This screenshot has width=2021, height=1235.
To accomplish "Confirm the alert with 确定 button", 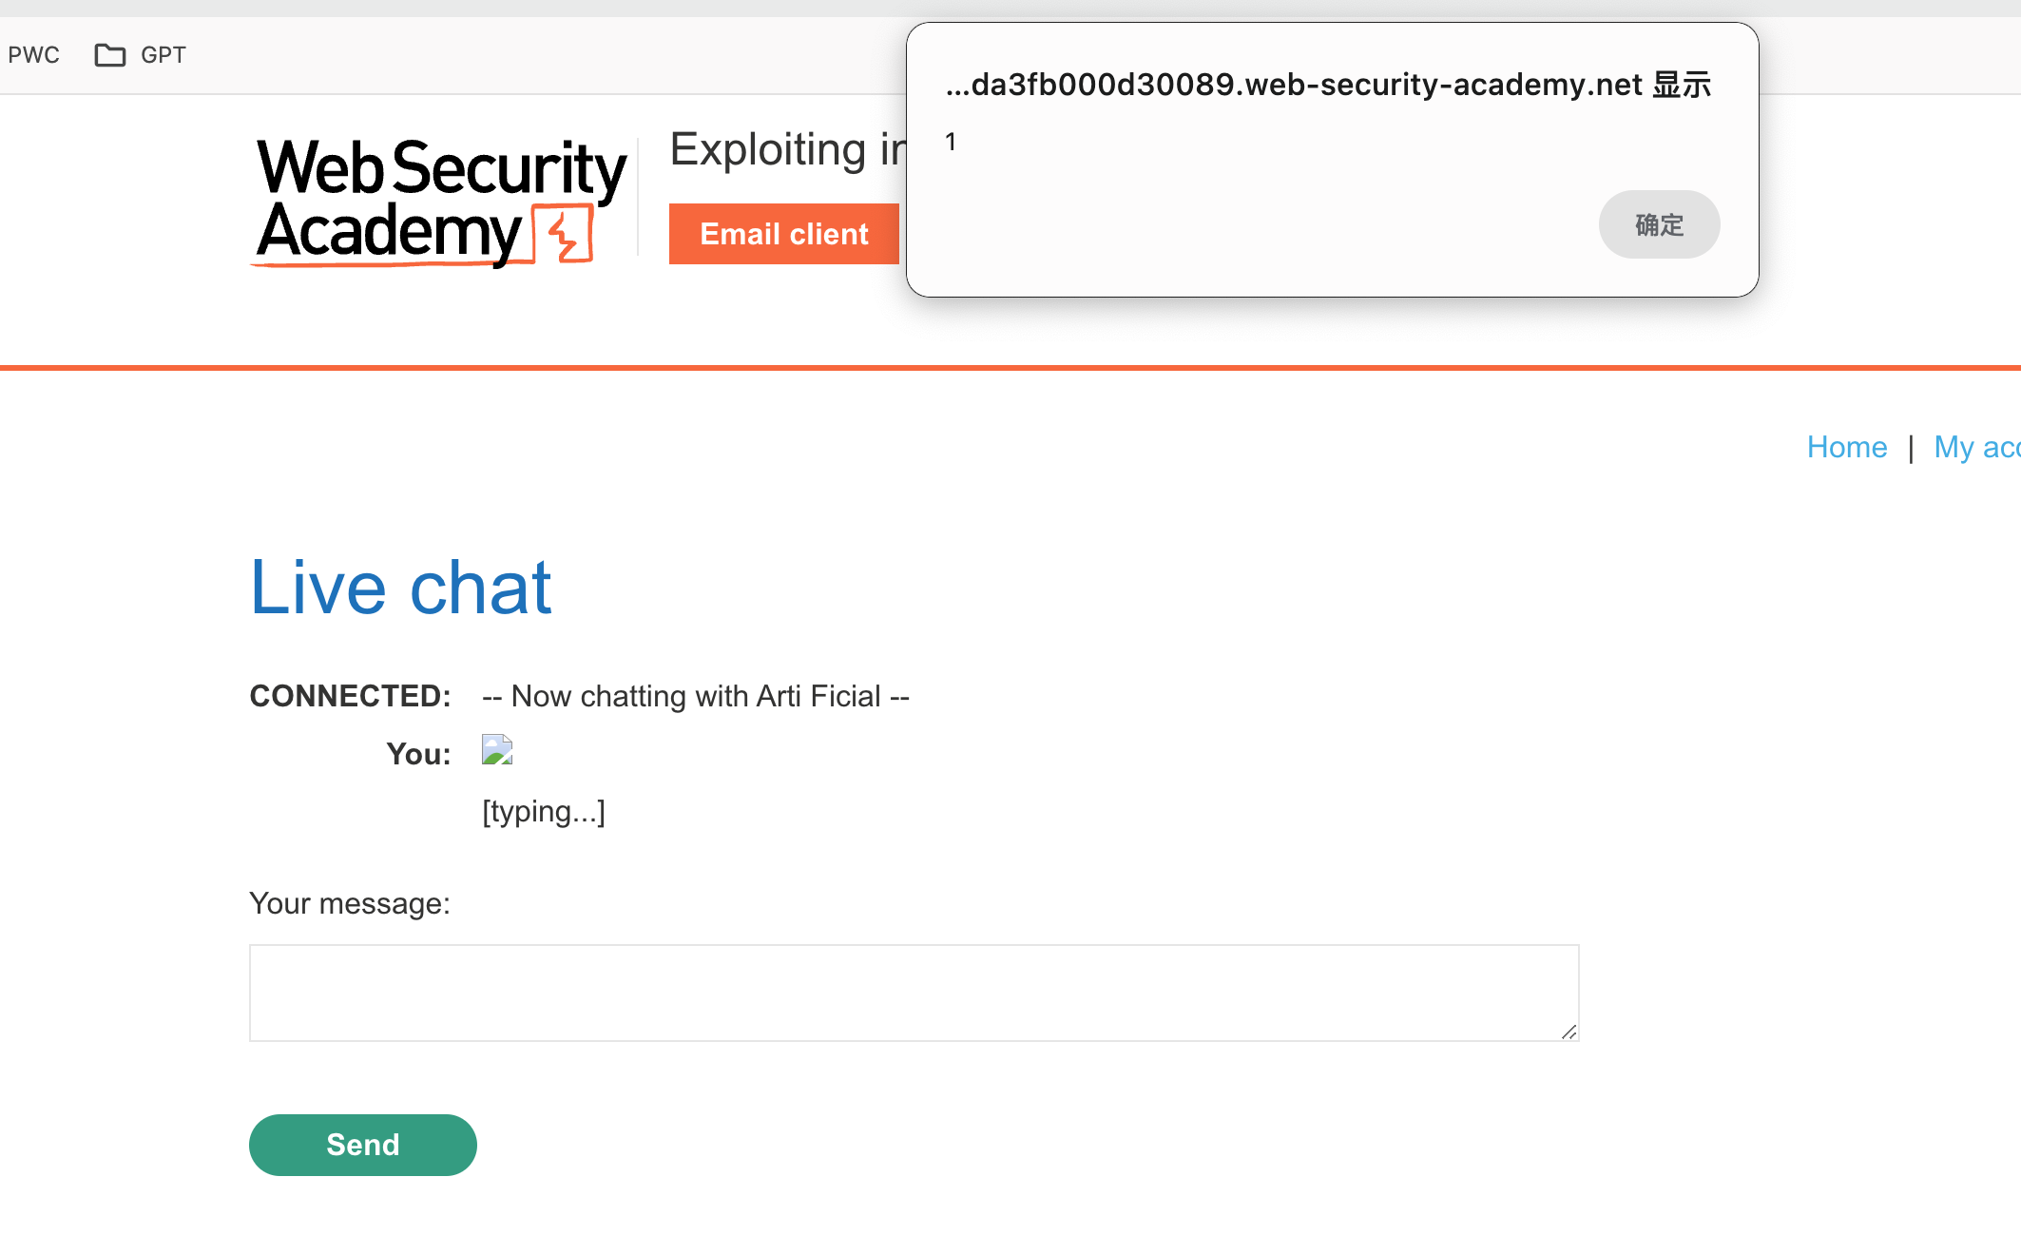I will pyautogui.click(x=1659, y=224).
